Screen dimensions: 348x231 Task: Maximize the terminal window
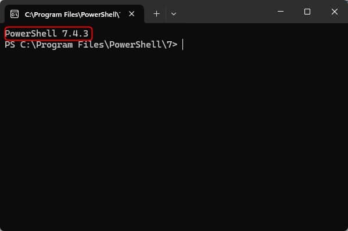point(307,11)
